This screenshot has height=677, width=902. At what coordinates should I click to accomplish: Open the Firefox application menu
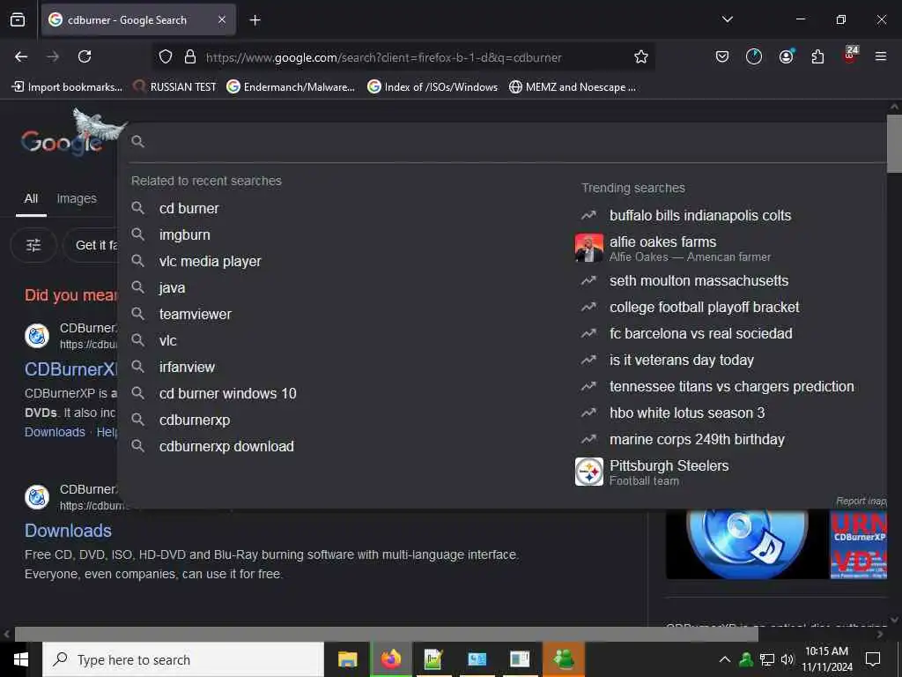tap(880, 56)
